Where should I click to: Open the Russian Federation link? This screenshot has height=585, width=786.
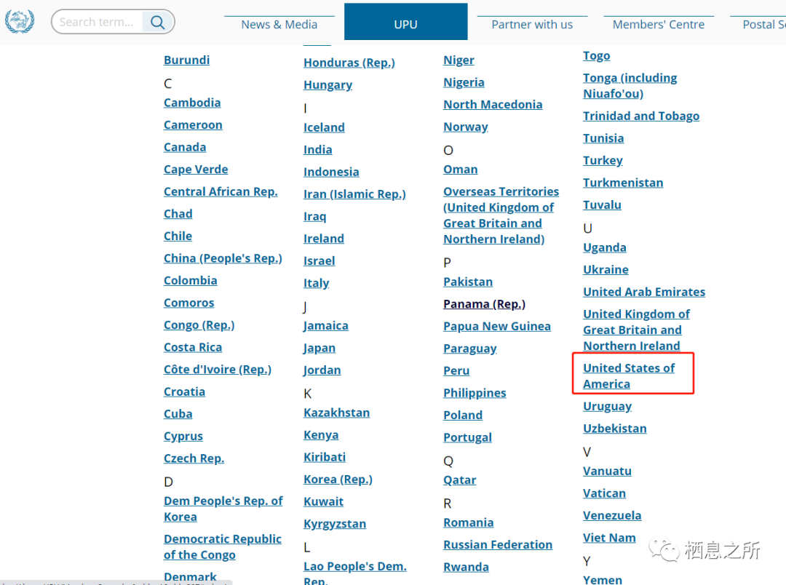click(x=498, y=545)
